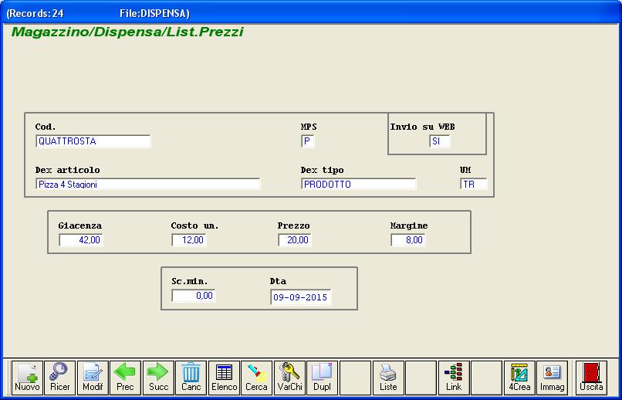Open Liste printer icon
Image resolution: width=622 pixels, height=400 pixels.
tap(388, 378)
